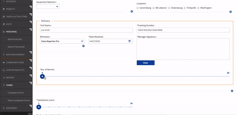The width and height of the screenshot is (237, 115).
Task: Open the Custom Analytics menu item
Action: (16, 70)
